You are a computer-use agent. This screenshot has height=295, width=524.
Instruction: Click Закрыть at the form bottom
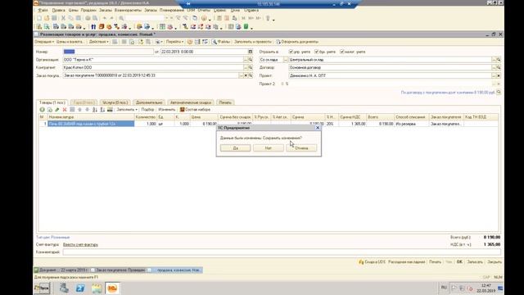pyautogui.click(x=495, y=262)
